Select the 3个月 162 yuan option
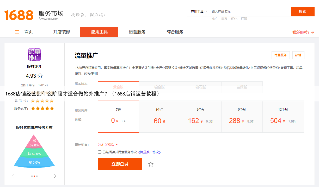Screen dimensions: 319x187 click(x=200, y=117)
